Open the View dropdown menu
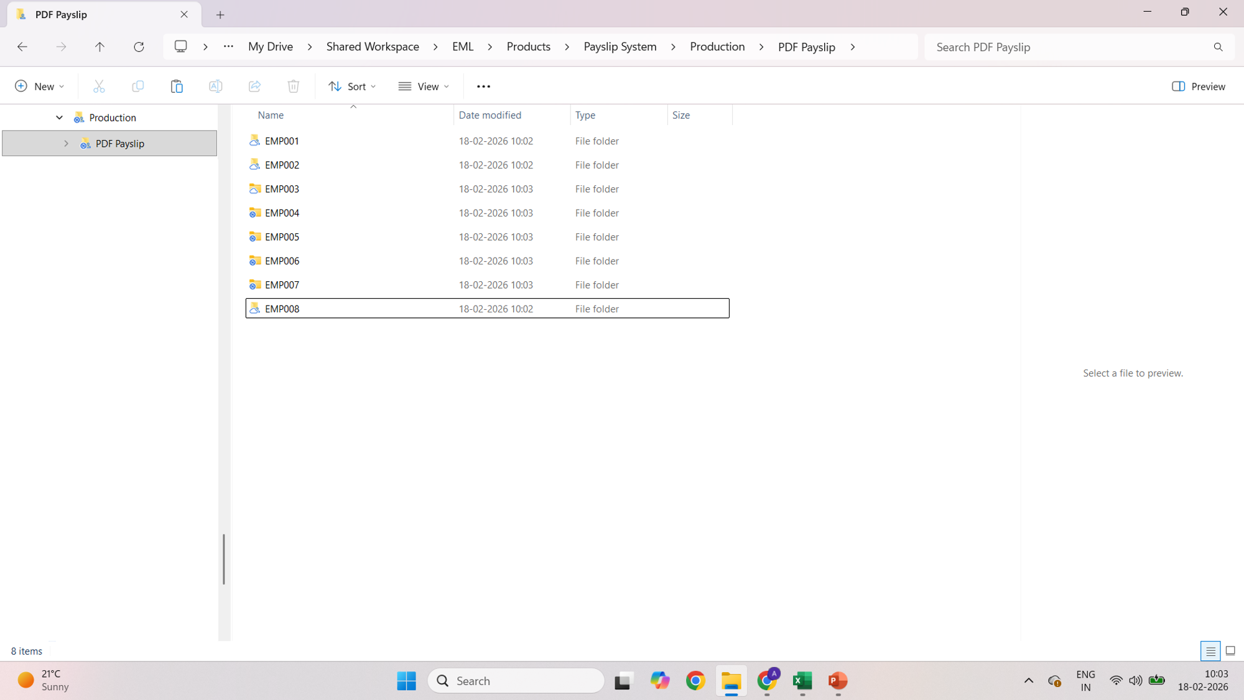This screenshot has width=1244, height=700. pyautogui.click(x=424, y=86)
